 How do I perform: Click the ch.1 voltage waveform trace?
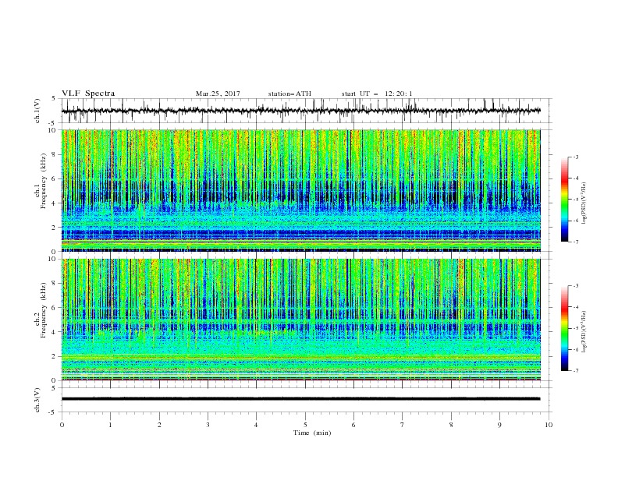[x=300, y=111]
